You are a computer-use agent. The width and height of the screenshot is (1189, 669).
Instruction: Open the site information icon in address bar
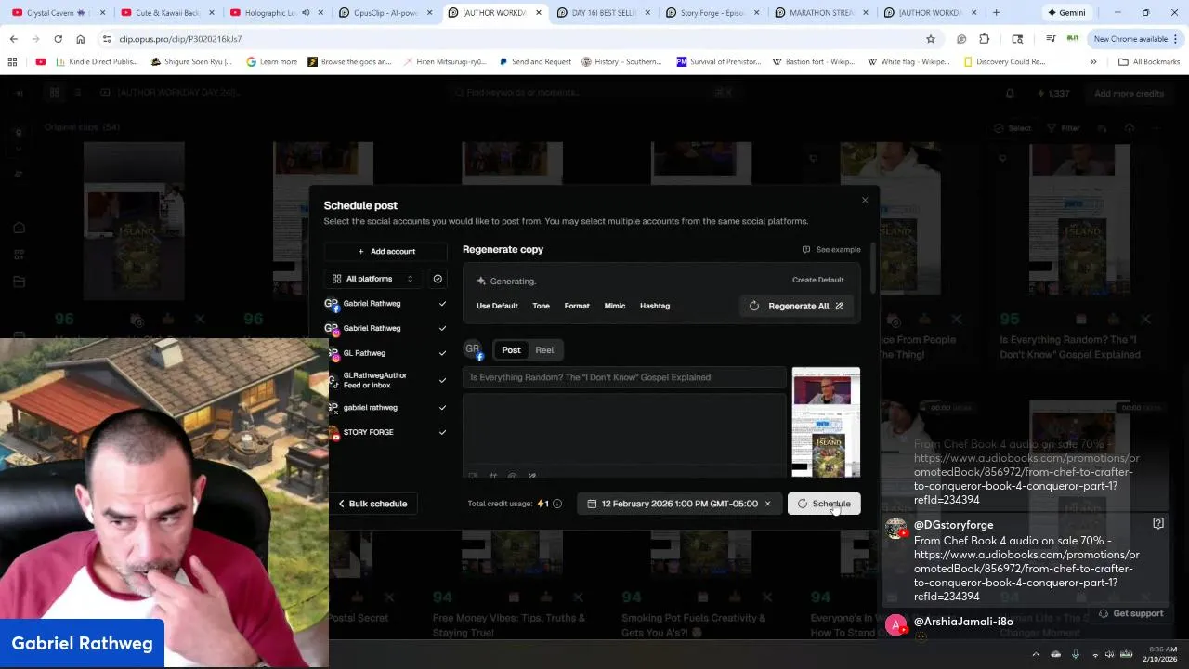click(x=107, y=39)
